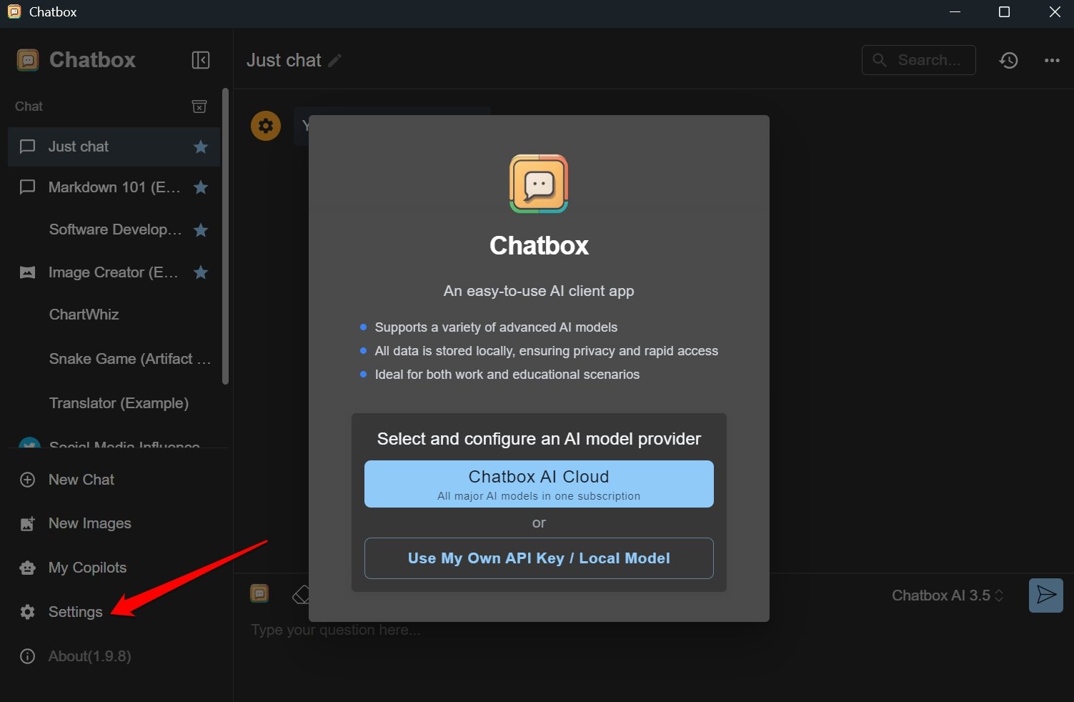Open the Software Developer conversation
The height and width of the screenshot is (702, 1074).
(114, 229)
